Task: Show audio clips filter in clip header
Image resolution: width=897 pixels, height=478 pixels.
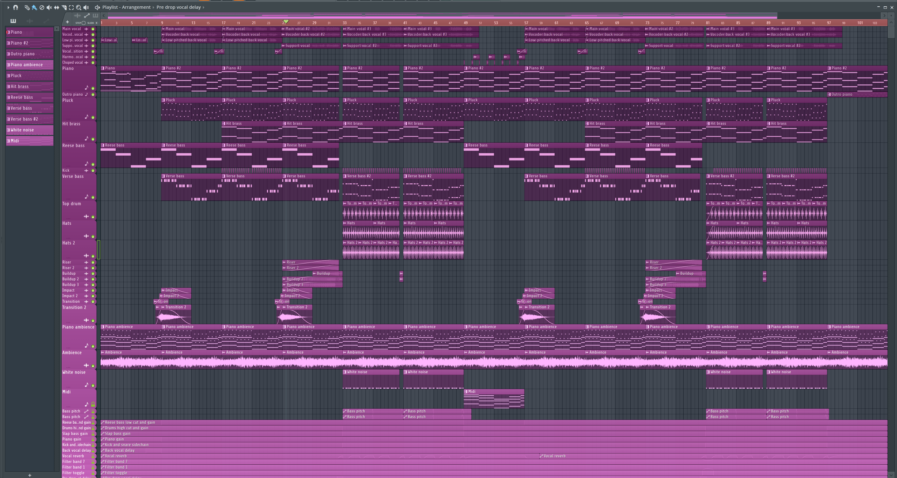Action: (77, 15)
